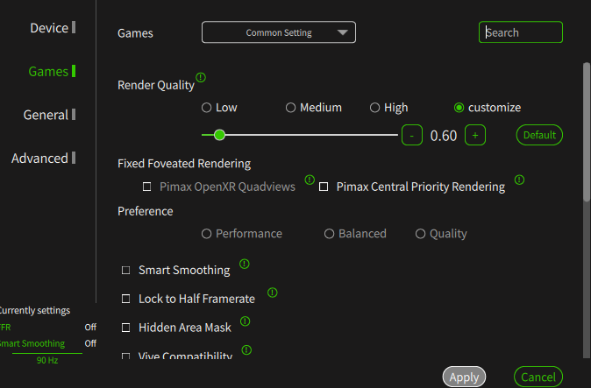The width and height of the screenshot is (591, 388).
Task: Click info icon beside Pimax OpenXR Quadviews
Action: (310, 180)
